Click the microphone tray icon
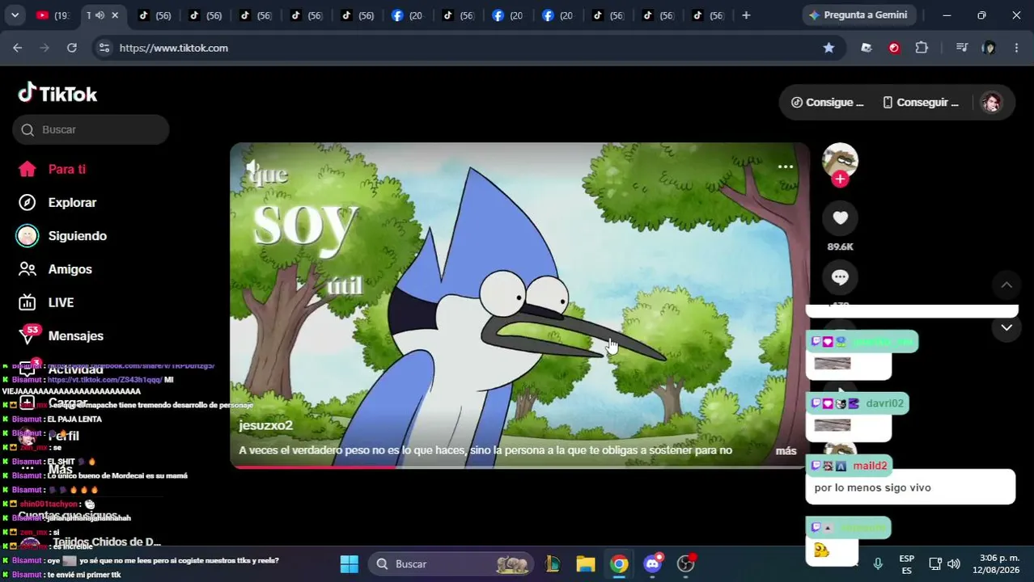This screenshot has height=582, width=1034. pyautogui.click(x=878, y=563)
